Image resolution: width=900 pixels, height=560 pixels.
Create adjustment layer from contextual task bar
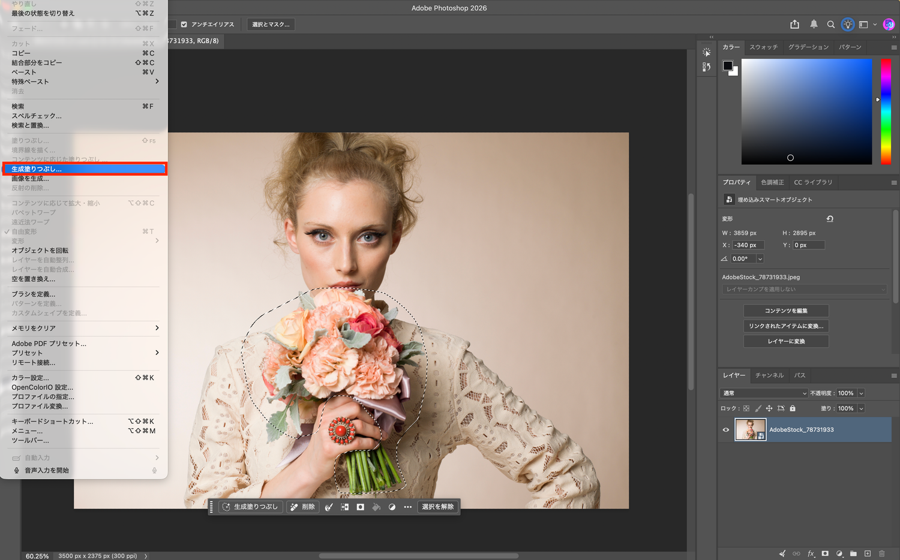pyautogui.click(x=392, y=507)
